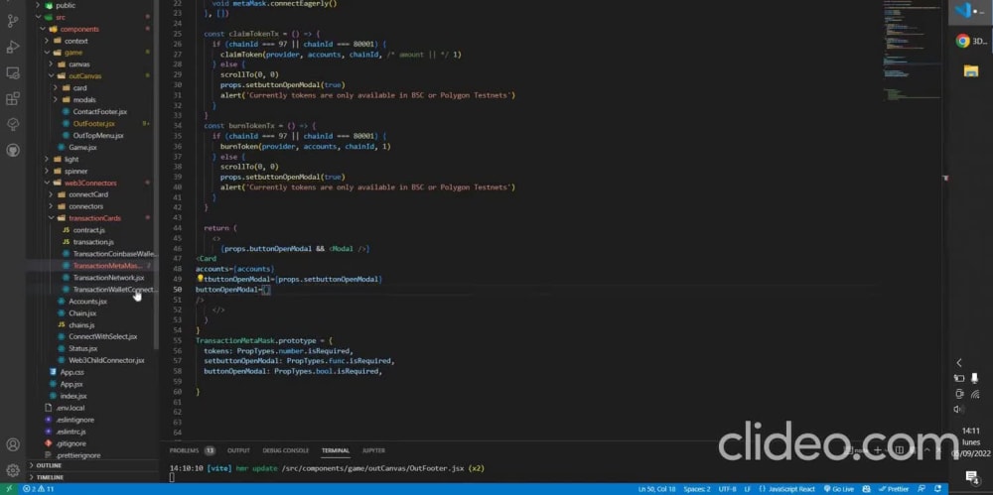Expand the OUTLINE section

coord(49,465)
